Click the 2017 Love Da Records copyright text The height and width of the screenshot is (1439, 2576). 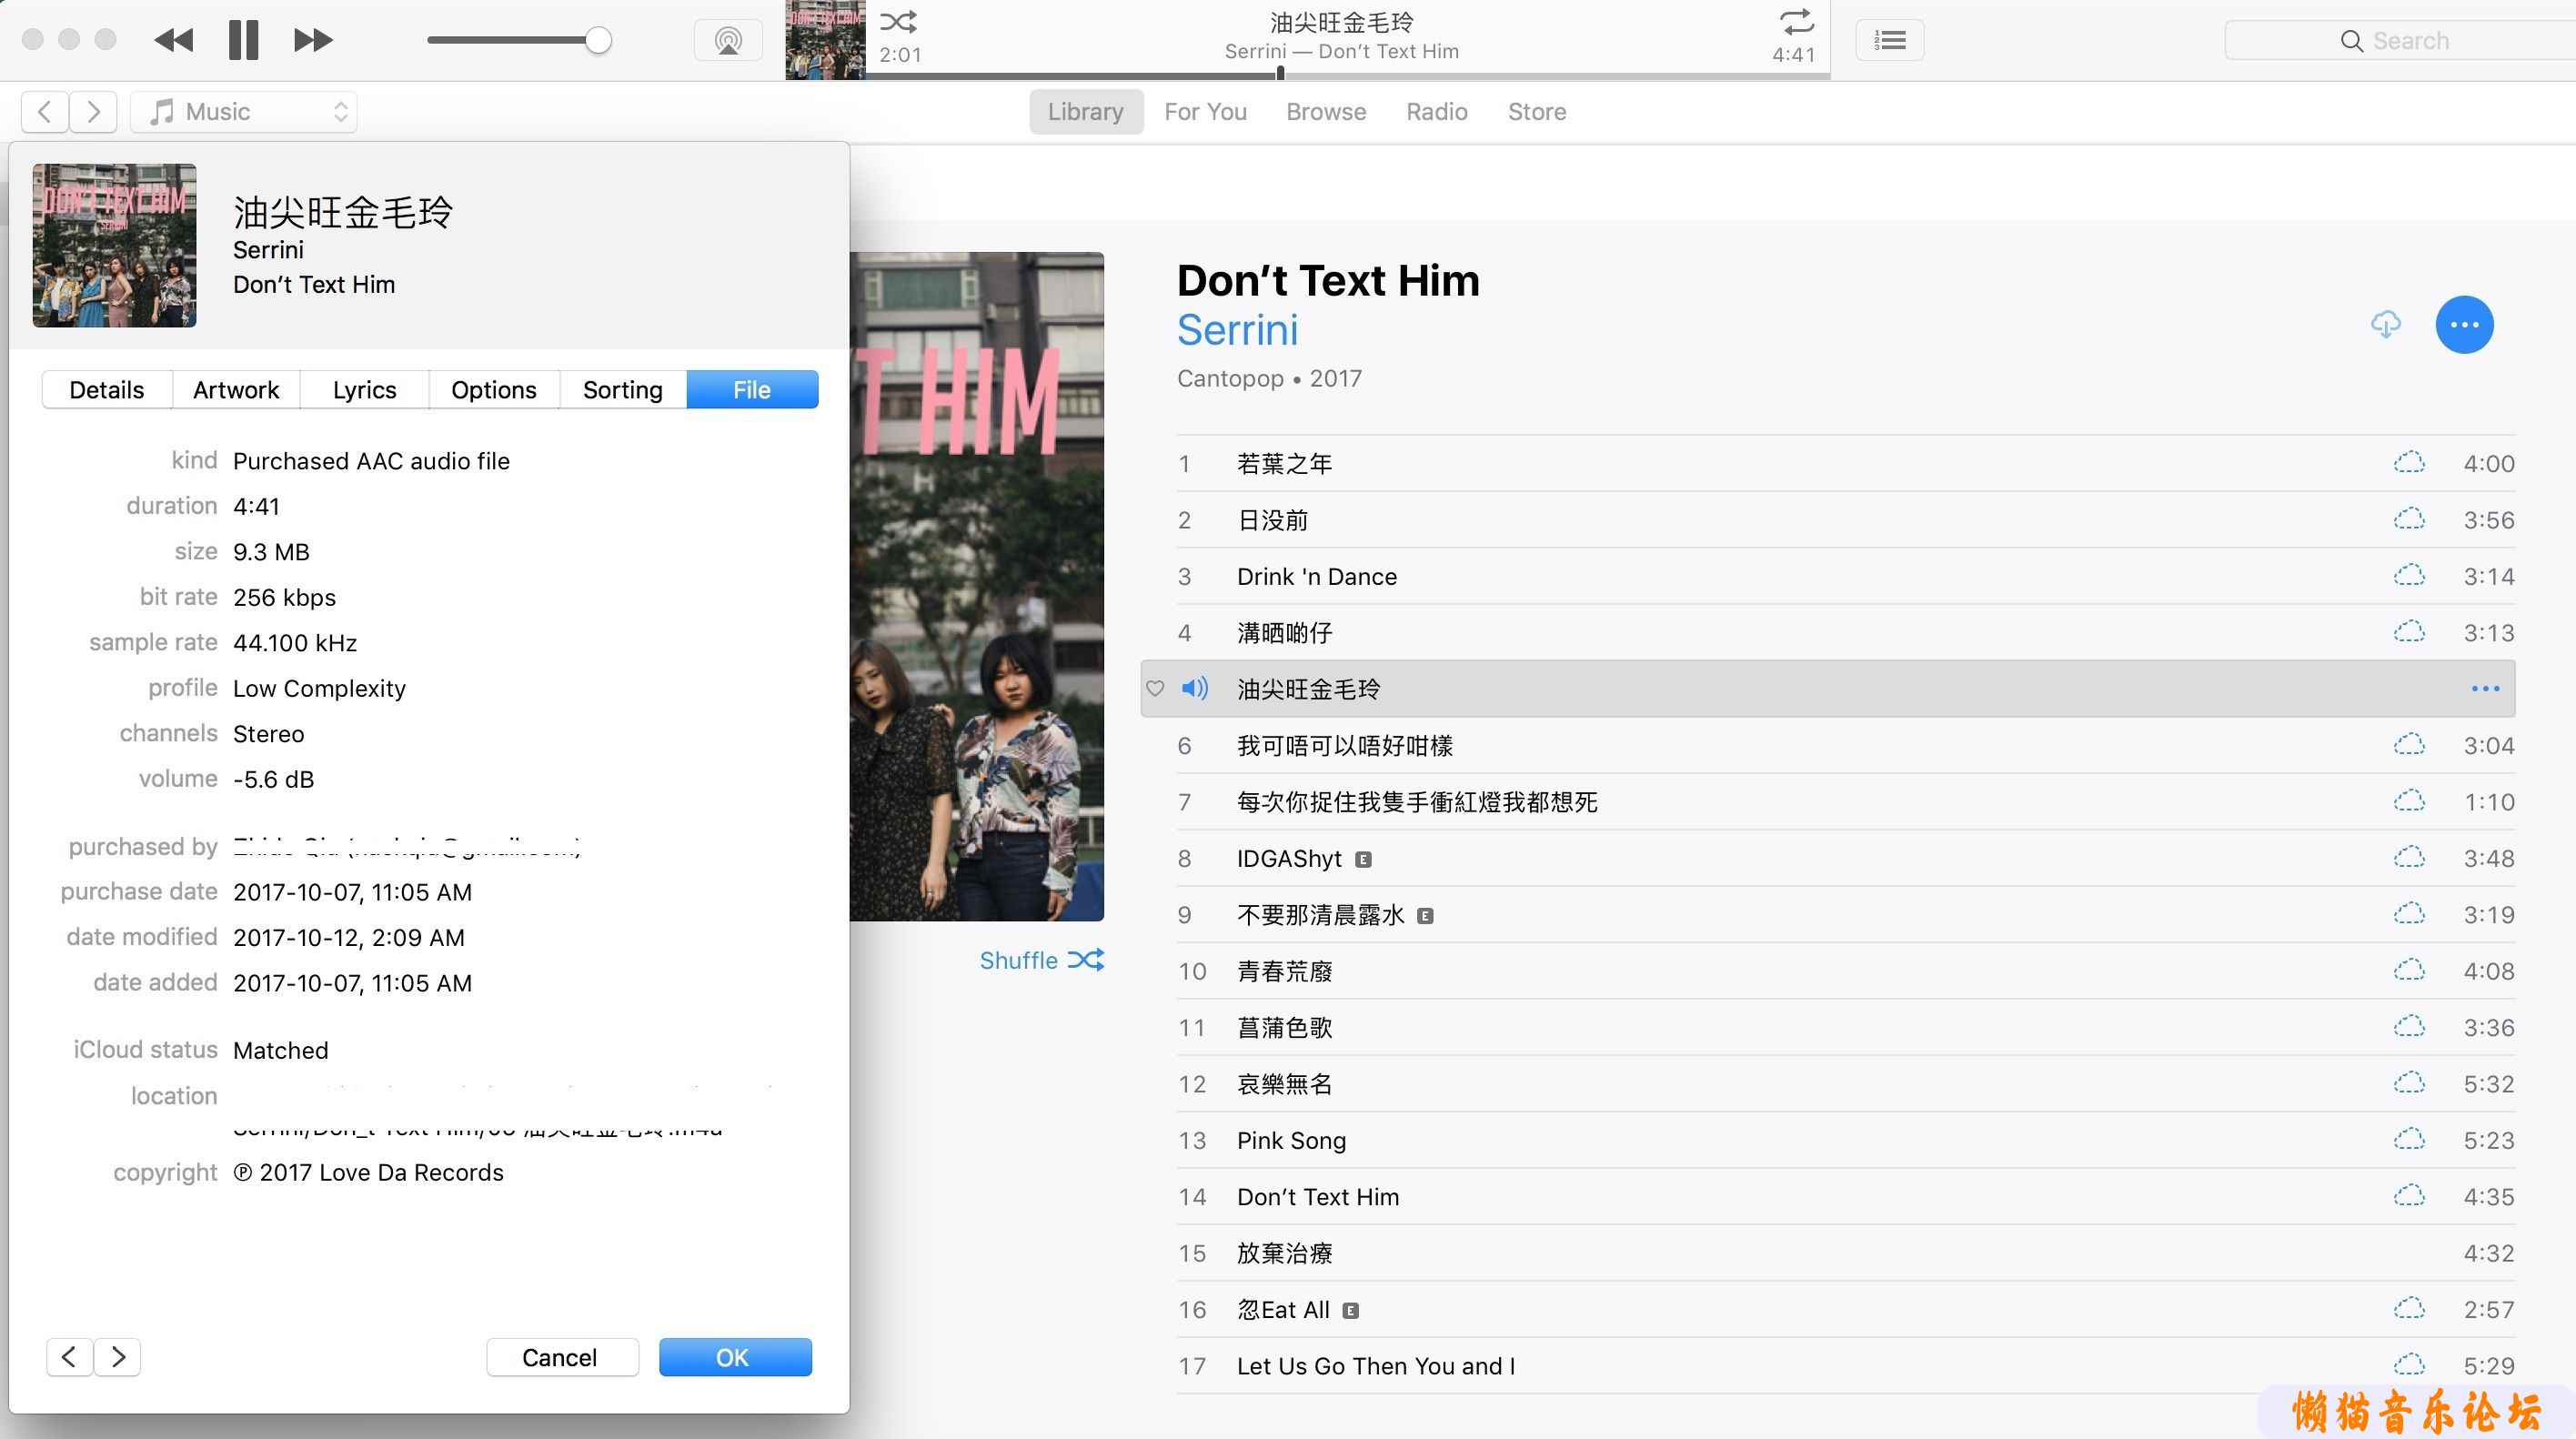pos(368,1172)
